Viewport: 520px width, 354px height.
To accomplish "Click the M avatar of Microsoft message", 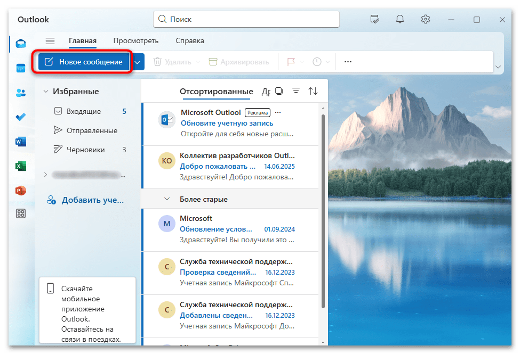I will (x=167, y=224).
